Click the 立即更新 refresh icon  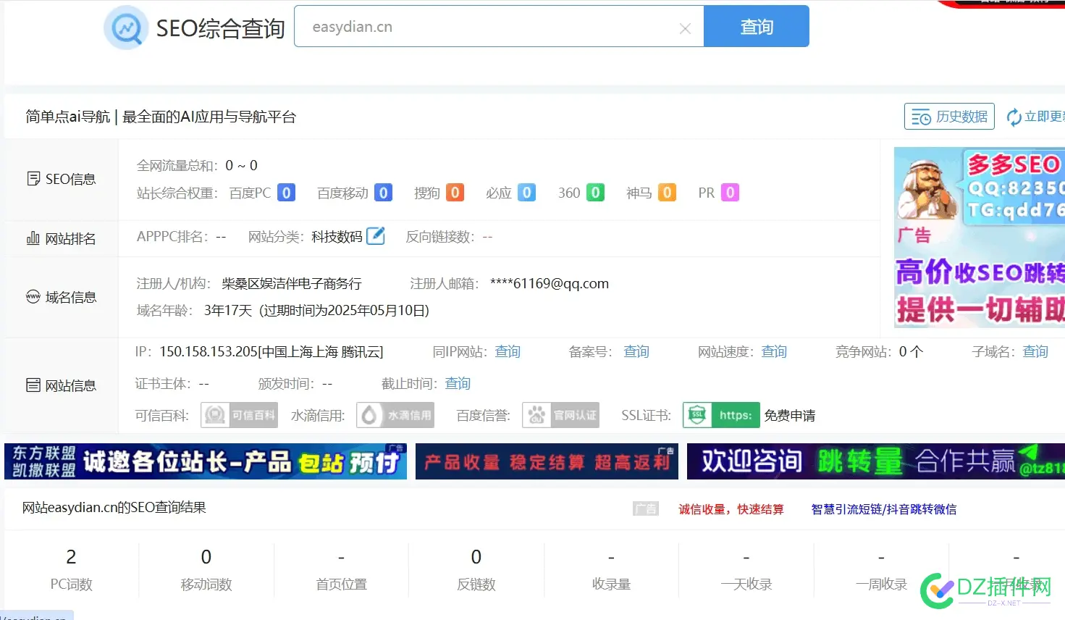tap(1014, 117)
